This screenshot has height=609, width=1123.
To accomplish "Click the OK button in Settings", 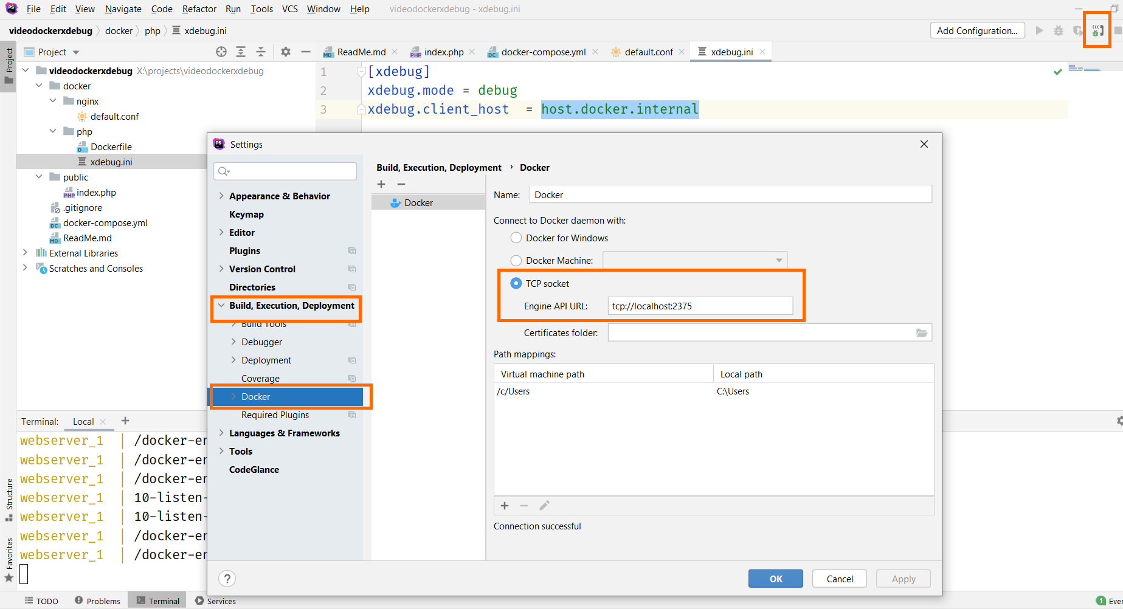I will click(776, 579).
